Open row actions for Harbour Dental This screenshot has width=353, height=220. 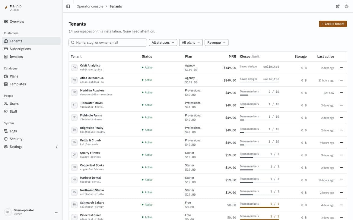tap(341, 180)
